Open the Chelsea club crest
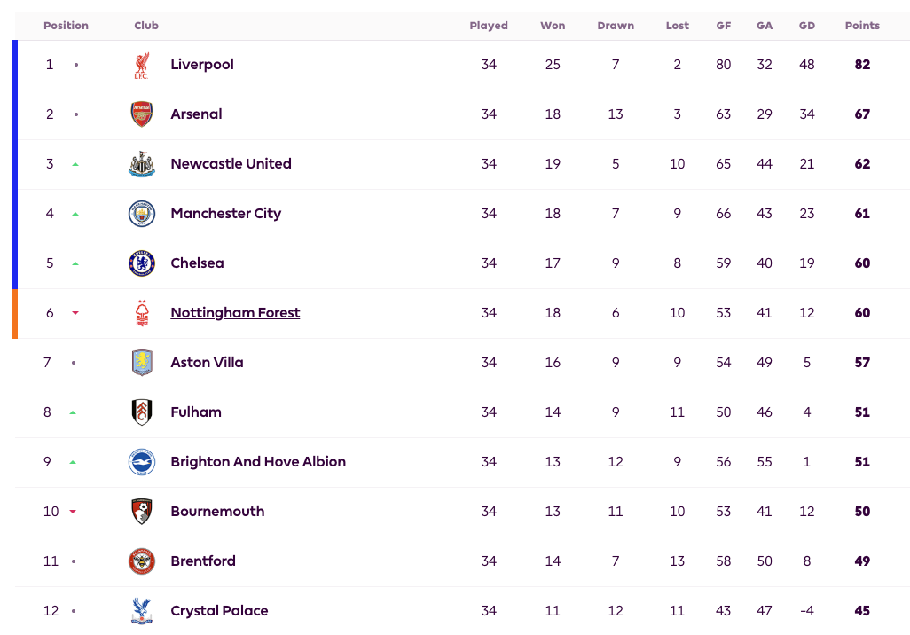The image size is (910, 635). coord(142,263)
